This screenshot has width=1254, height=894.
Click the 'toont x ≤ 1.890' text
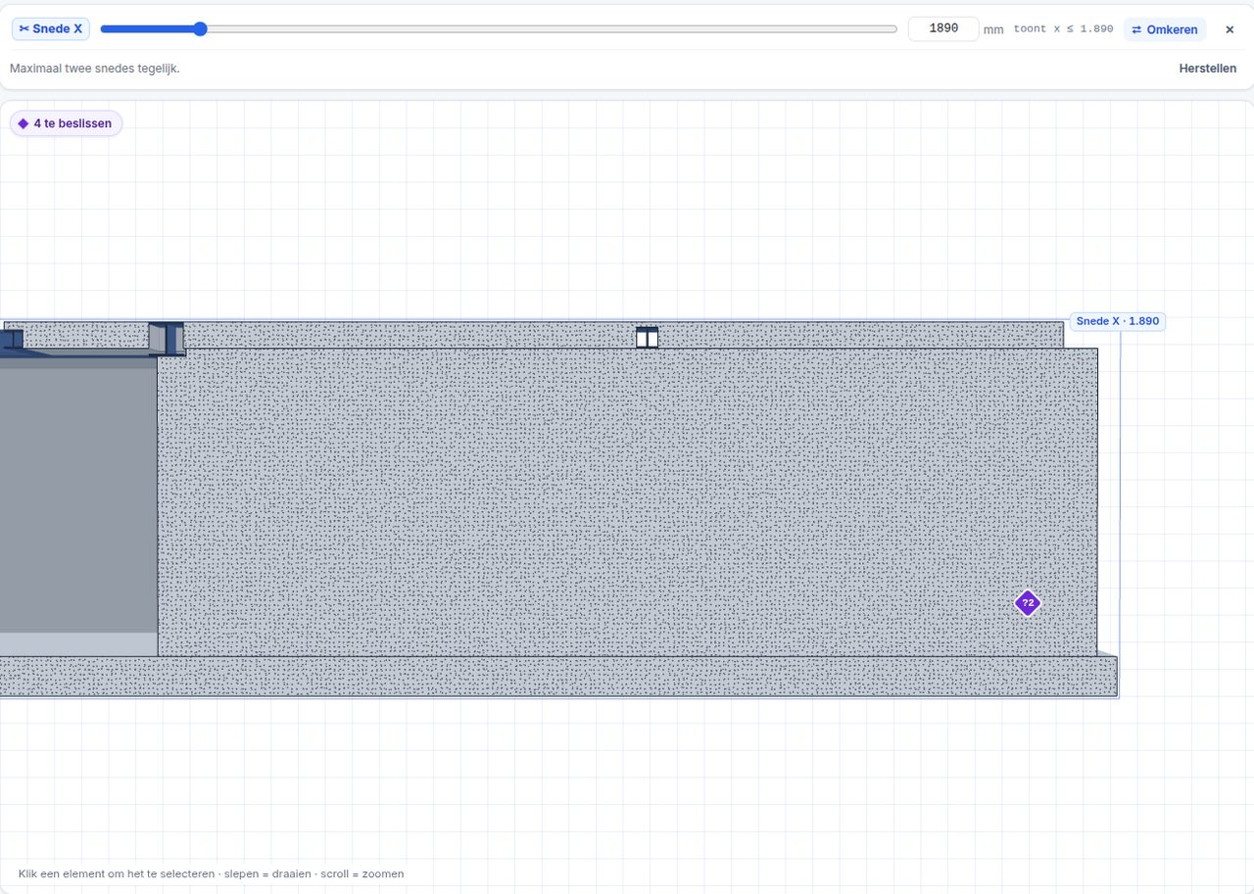pyautogui.click(x=1063, y=29)
